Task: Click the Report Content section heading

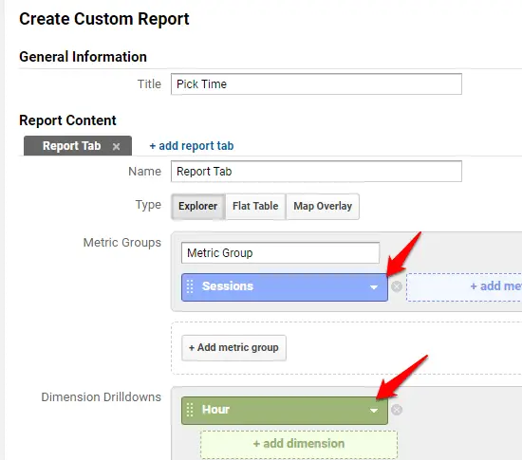Action: coord(67,120)
